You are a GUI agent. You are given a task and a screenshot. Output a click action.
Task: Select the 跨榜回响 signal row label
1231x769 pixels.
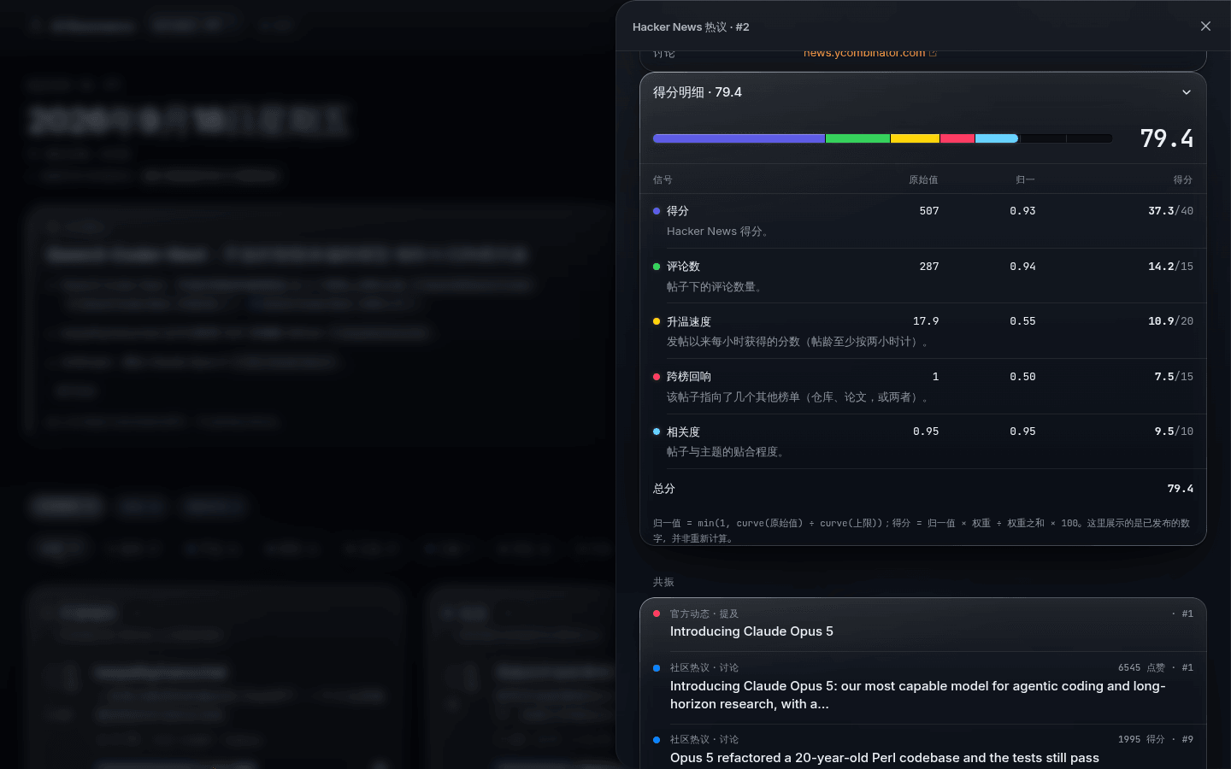click(x=689, y=377)
